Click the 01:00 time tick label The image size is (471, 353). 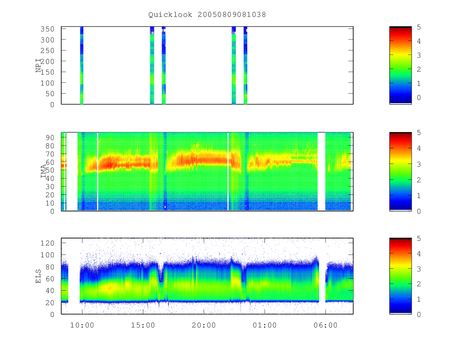coord(265,325)
